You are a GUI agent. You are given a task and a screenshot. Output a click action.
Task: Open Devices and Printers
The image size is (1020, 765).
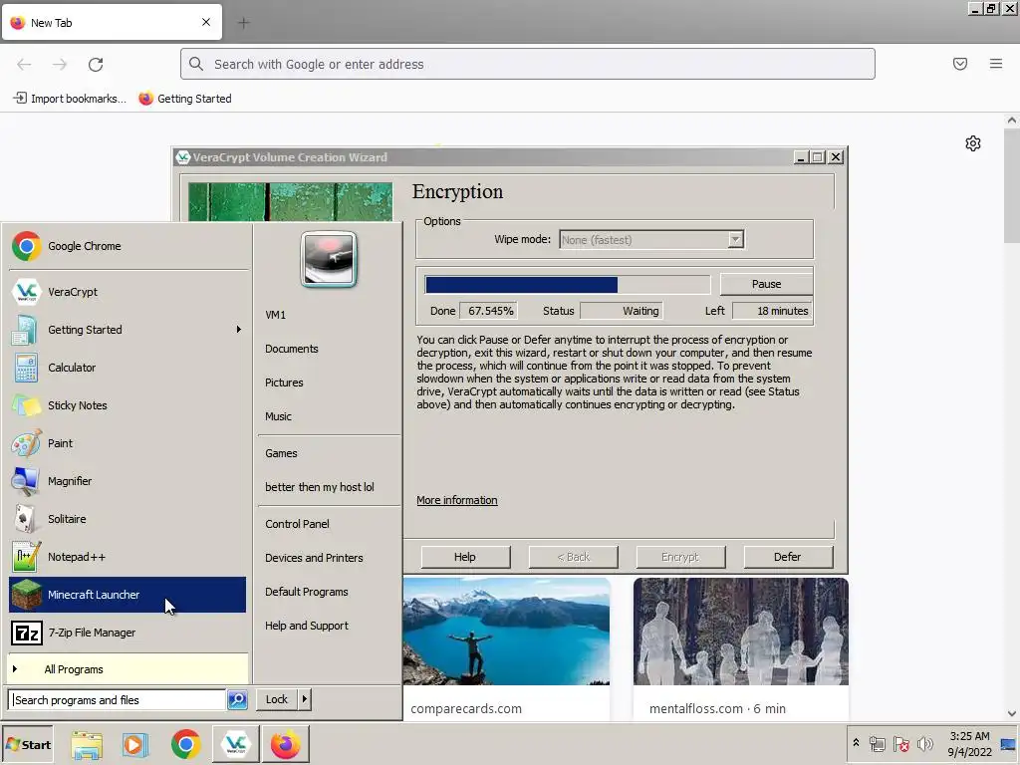[x=314, y=558]
